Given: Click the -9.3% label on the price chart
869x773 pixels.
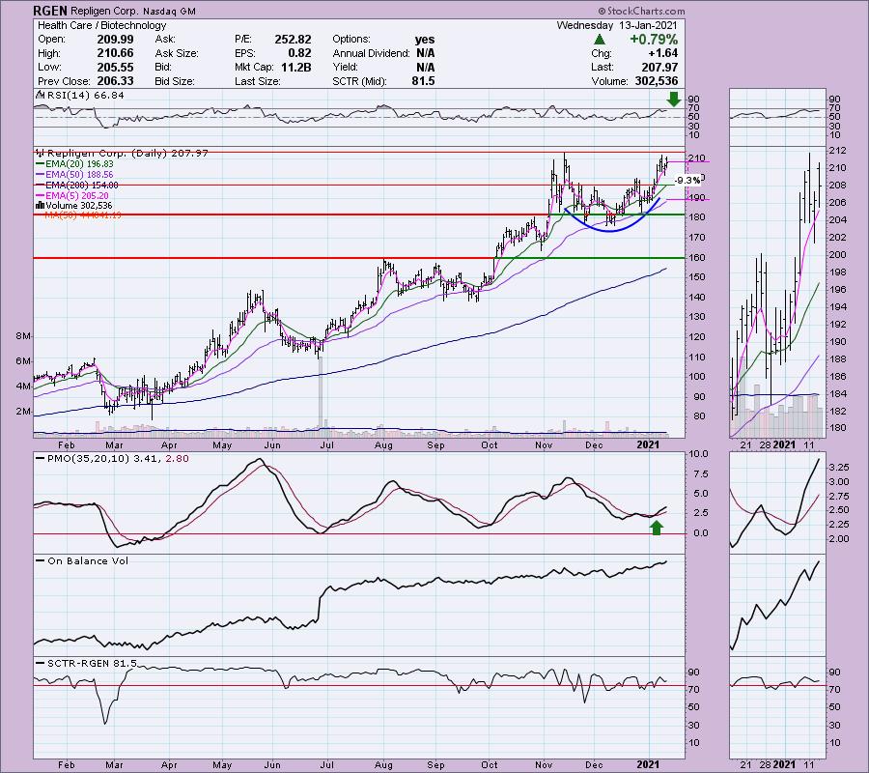Looking at the screenshot, I should [x=687, y=181].
